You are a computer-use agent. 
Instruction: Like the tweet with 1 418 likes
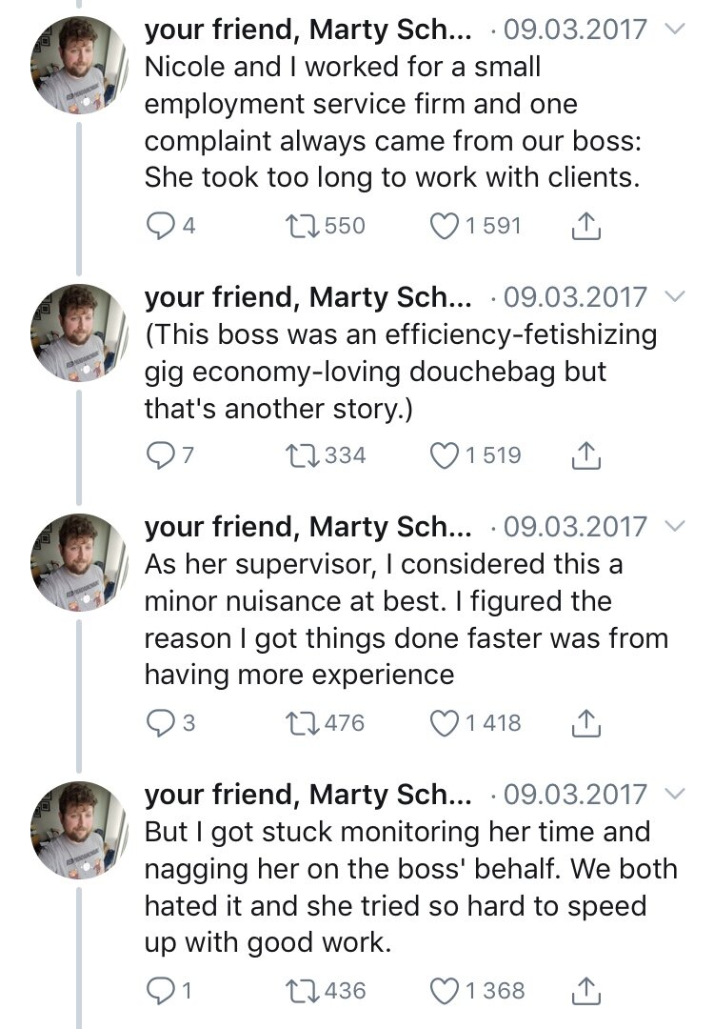(x=444, y=723)
